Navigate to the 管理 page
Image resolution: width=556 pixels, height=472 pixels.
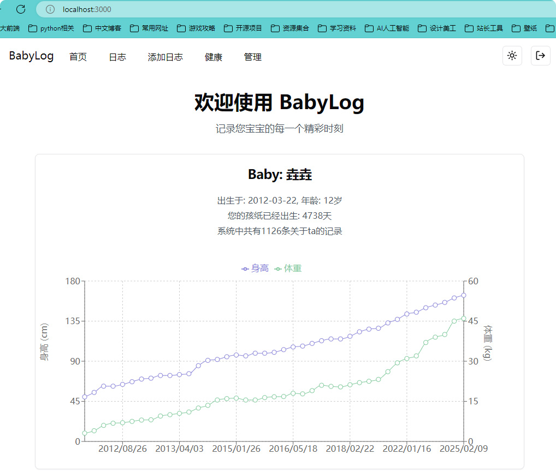point(253,57)
